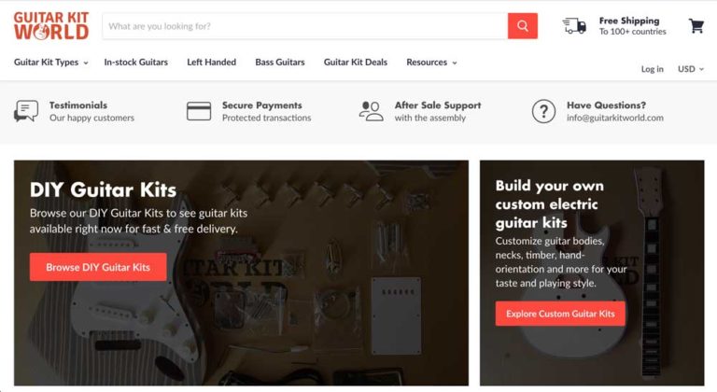Click the Secure Payments credit card icon
717x392 pixels.
pyautogui.click(x=199, y=111)
